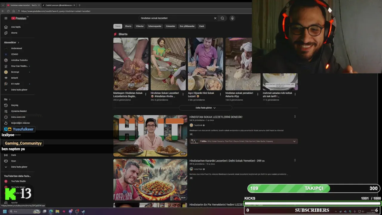Open options for Aşırı Hijyenik Hint Sokak short
Screen dimensions: 382x215
coord(220,94)
